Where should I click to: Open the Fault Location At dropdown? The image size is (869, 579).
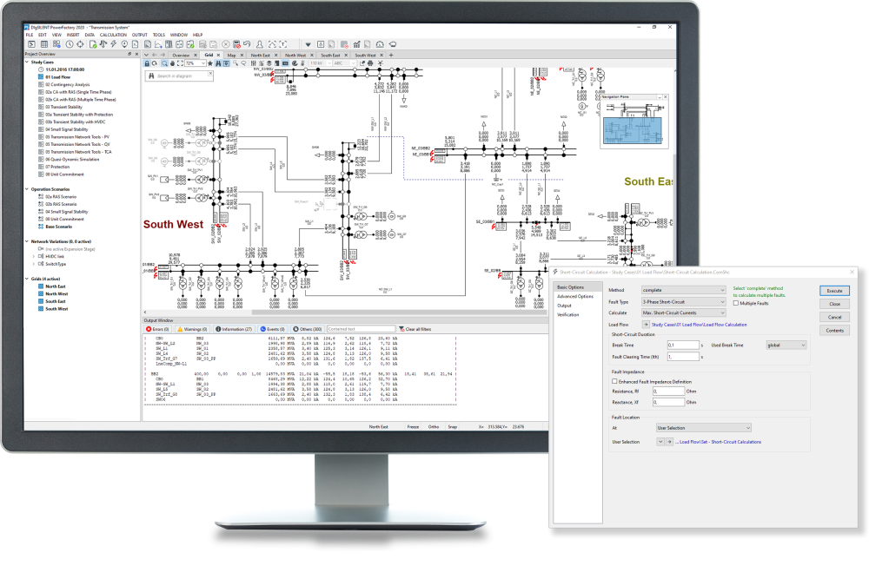click(x=703, y=428)
